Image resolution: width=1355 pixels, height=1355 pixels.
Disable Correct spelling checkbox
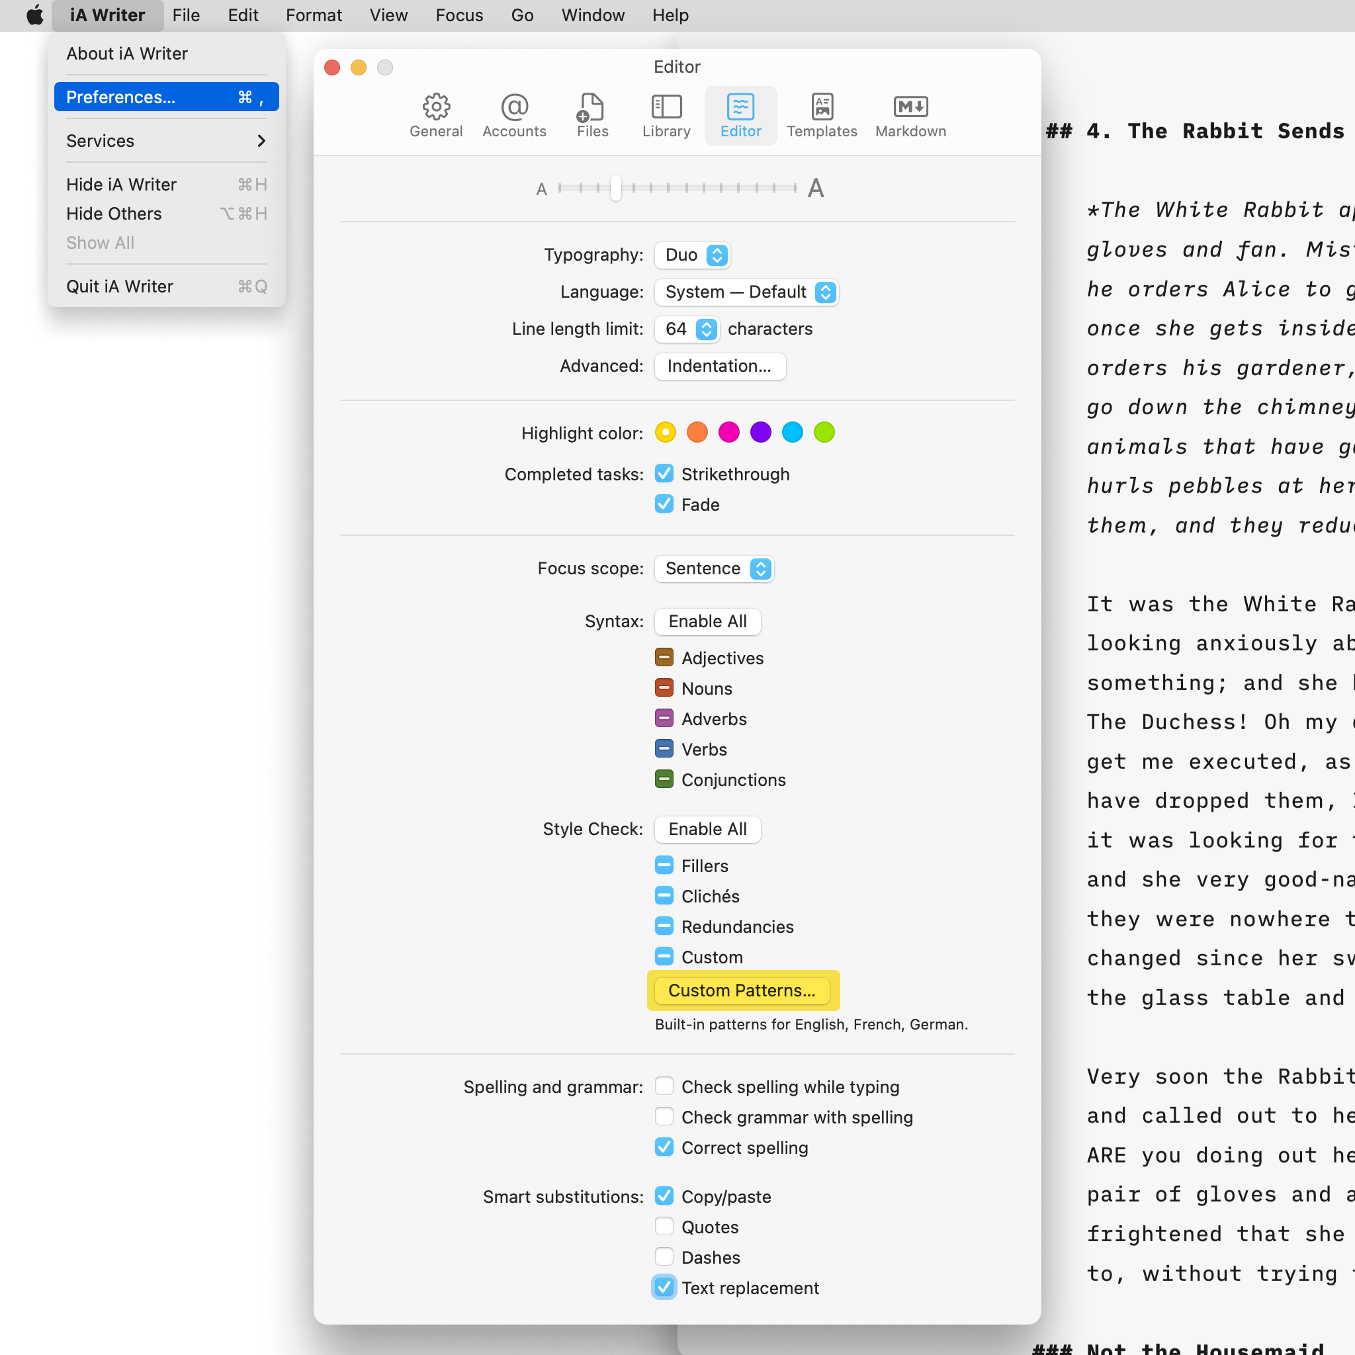(x=664, y=1147)
